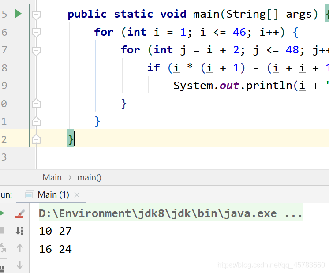Select the Main breadcrumb
The width and height of the screenshot is (329, 273).
[52, 178]
